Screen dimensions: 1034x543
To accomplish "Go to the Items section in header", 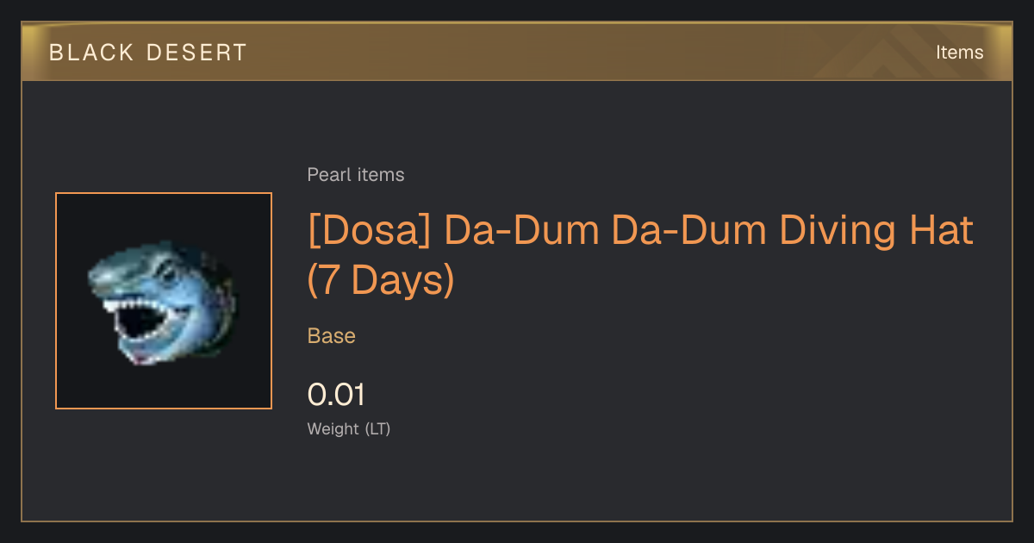I will click(959, 53).
